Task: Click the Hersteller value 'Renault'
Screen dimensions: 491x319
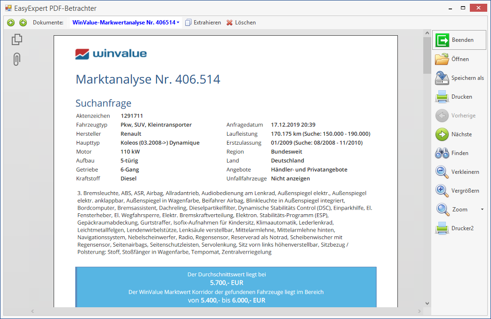Action: pos(131,134)
